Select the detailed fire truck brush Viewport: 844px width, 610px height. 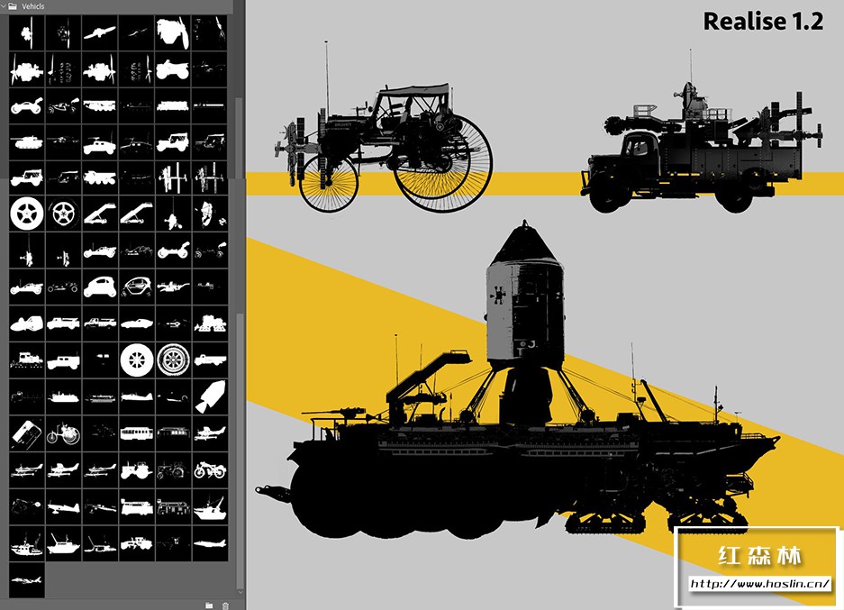click(173, 506)
